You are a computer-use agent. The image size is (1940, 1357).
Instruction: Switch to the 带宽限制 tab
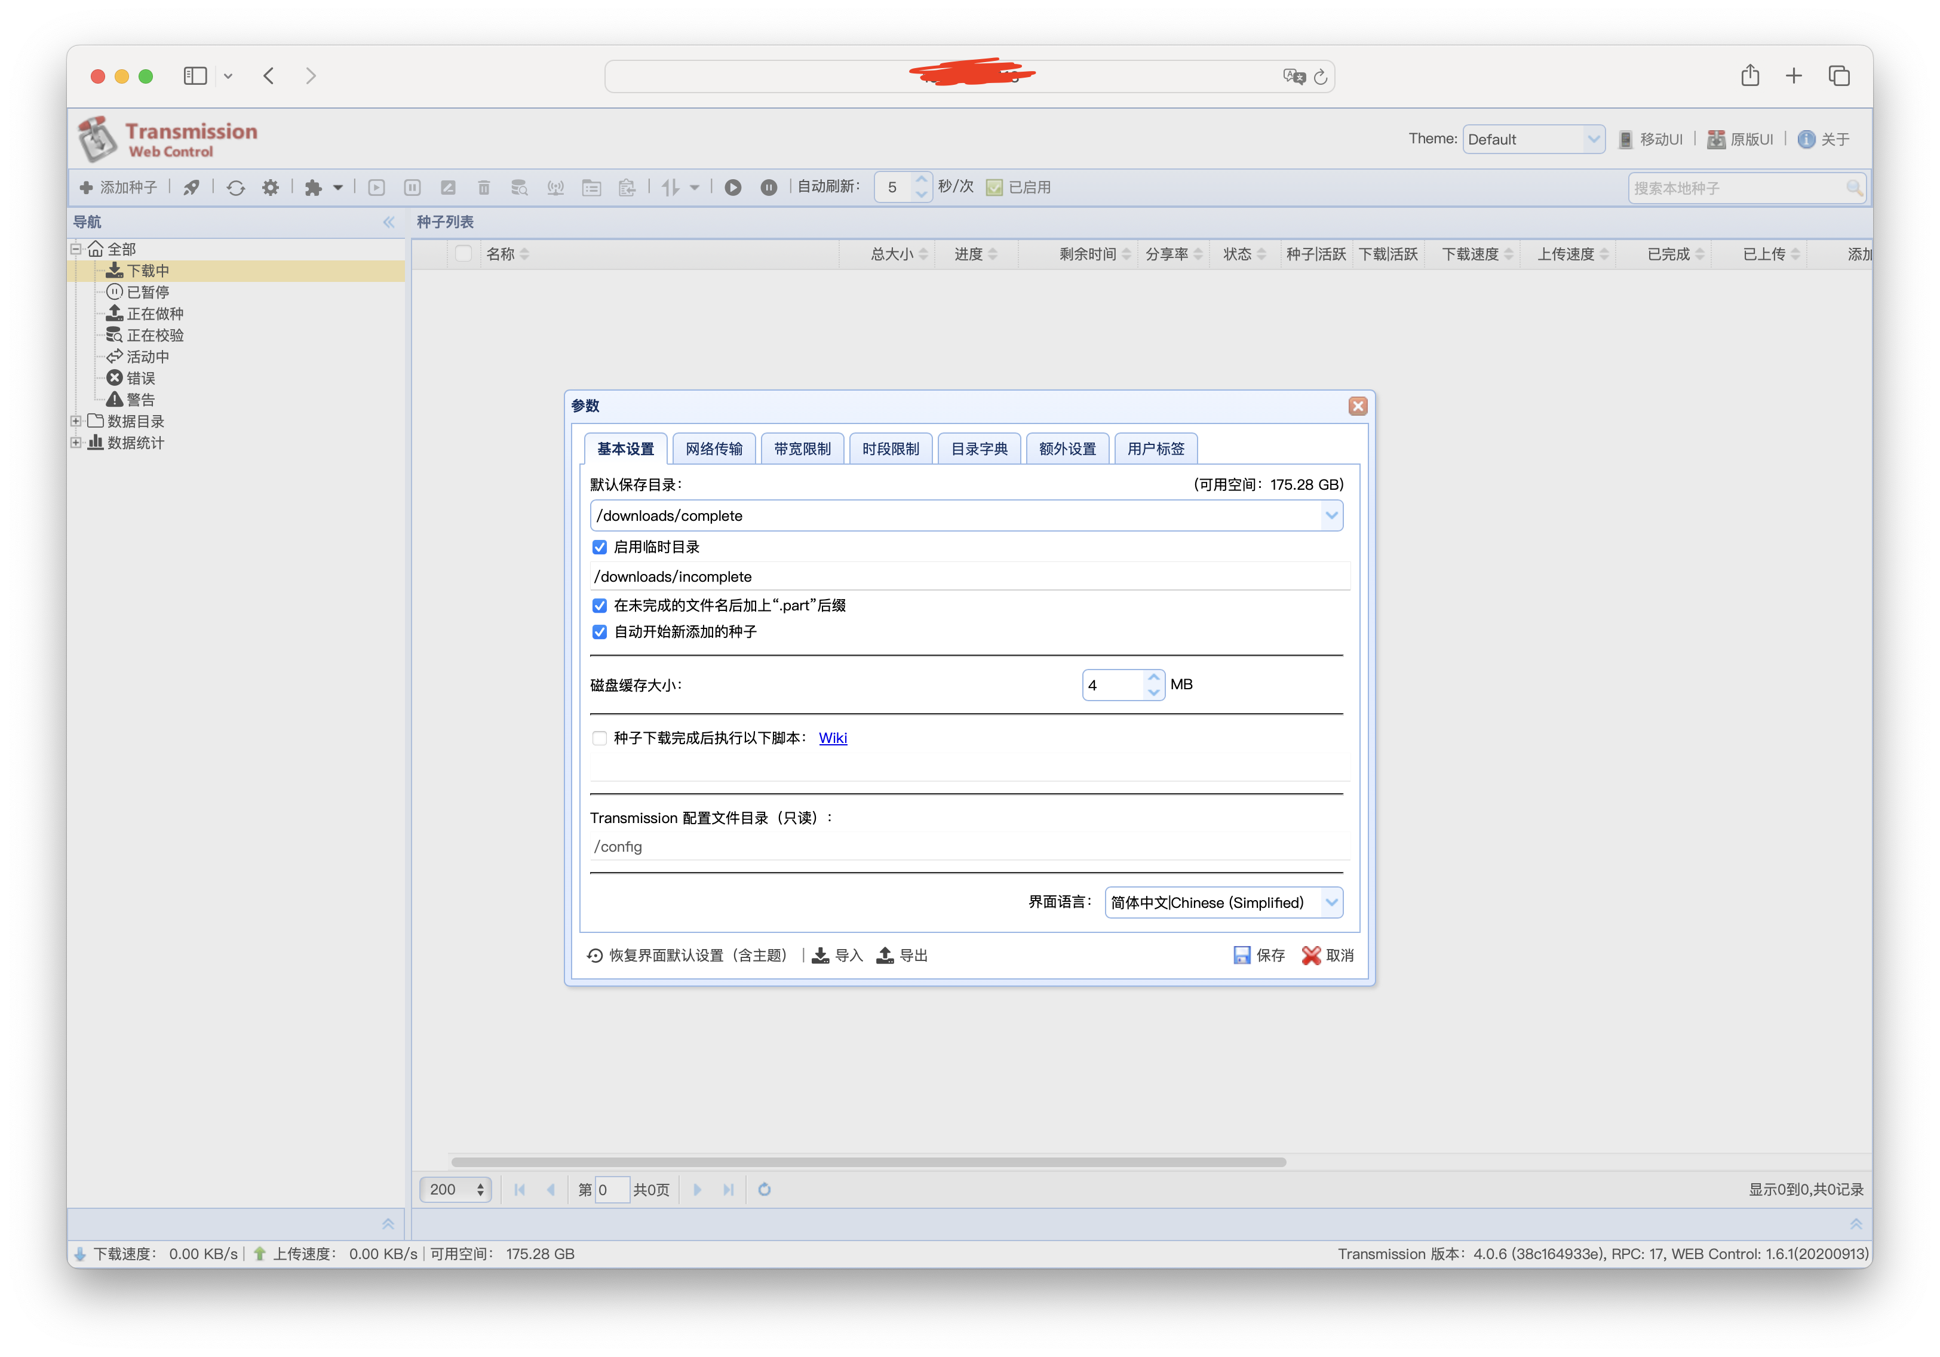click(x=802, y=449)
